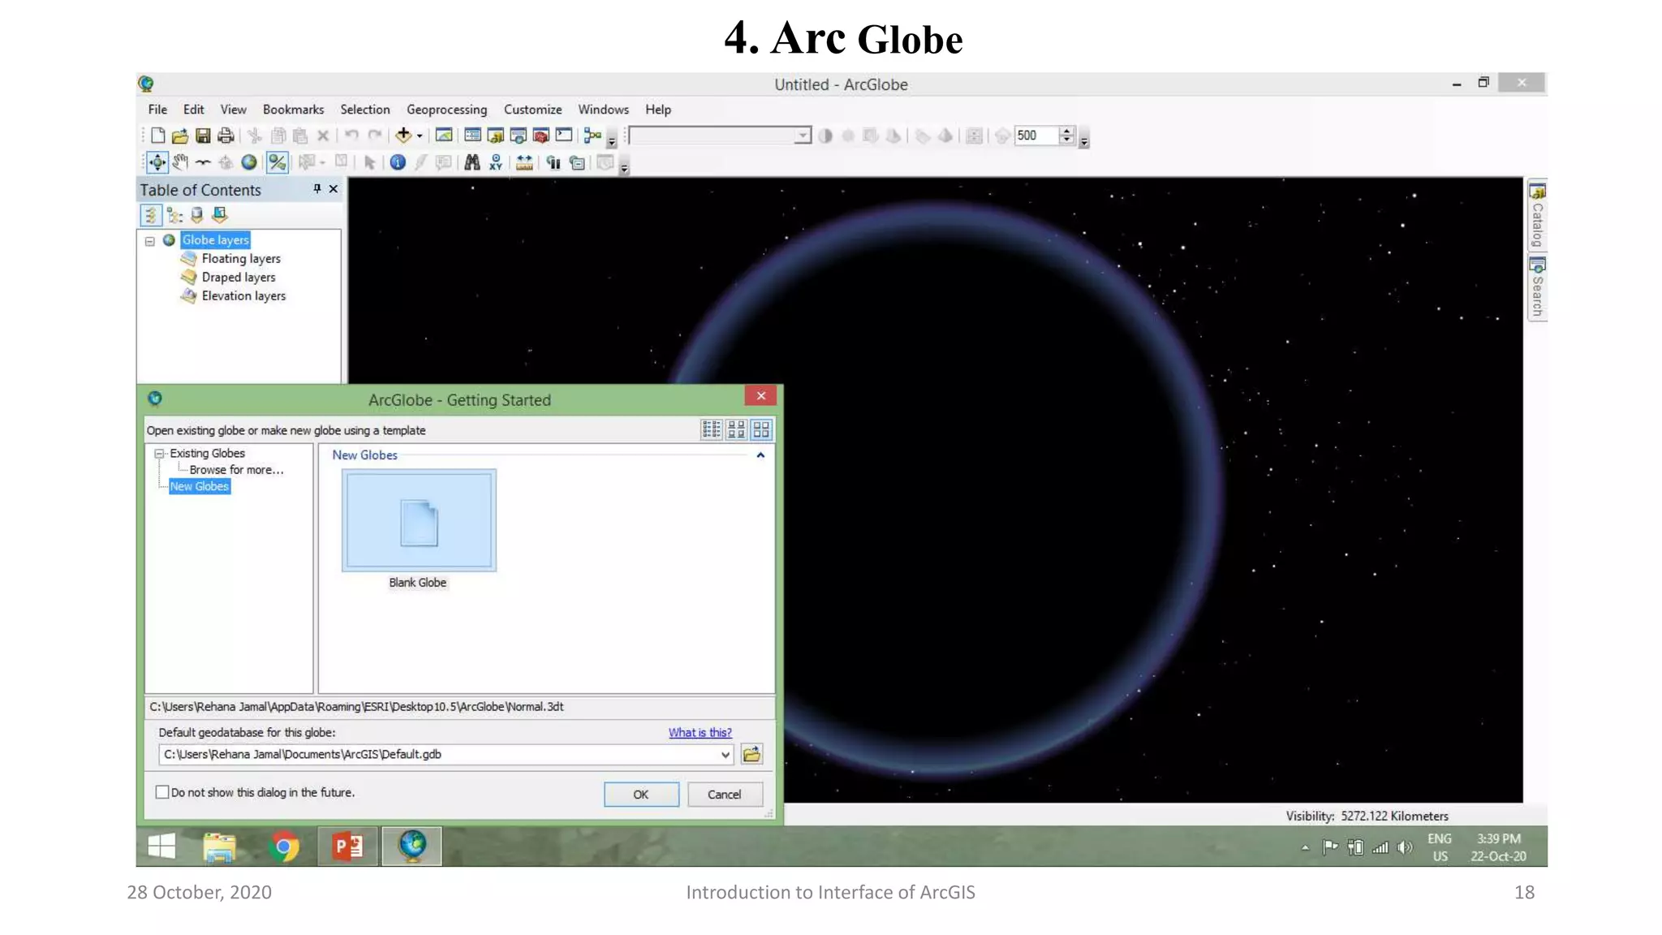Select the Pan hand tool

coord(180,162)
